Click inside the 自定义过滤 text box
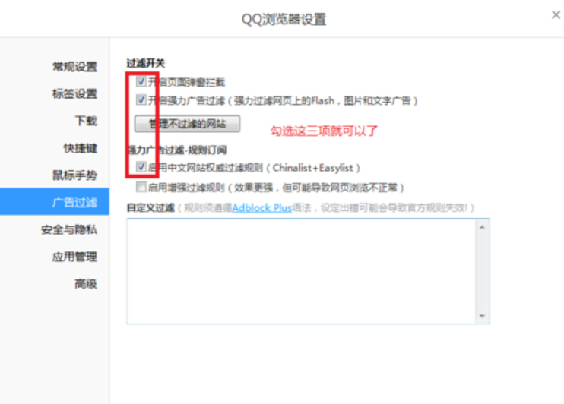The height and width of the screenshot is (404, 564). (x=300, y=271)
